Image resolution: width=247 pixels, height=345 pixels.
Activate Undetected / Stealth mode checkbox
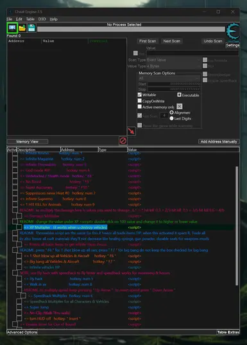coord(15,176)
